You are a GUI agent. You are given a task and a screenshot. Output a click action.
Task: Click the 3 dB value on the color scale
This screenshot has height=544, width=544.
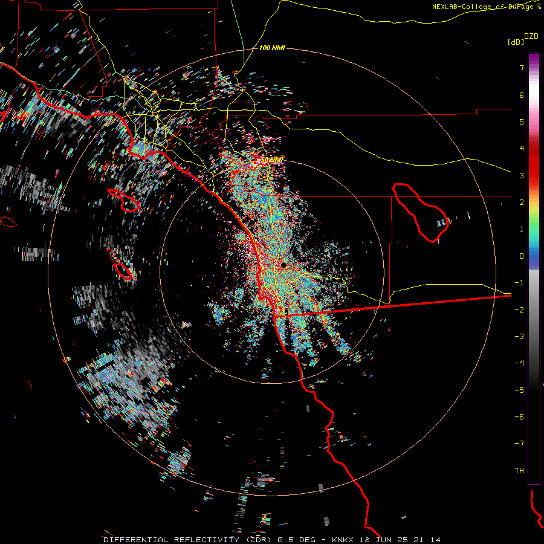pyautogui.click(x=522, y=175)
